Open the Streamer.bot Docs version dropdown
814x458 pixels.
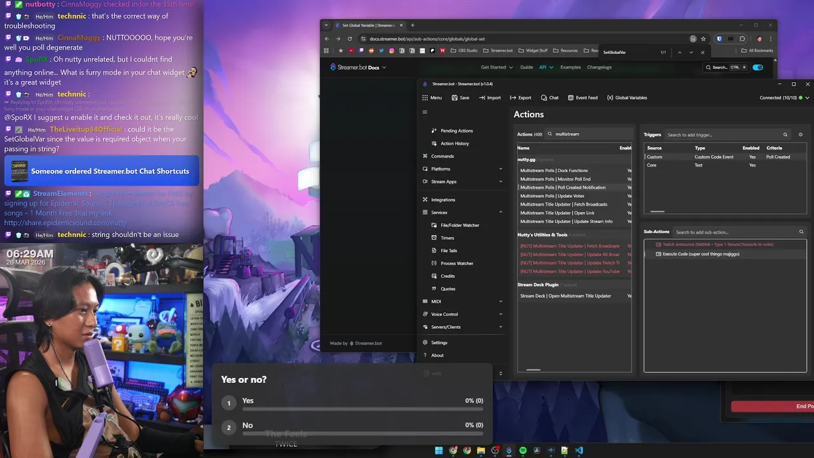[358, 67]
